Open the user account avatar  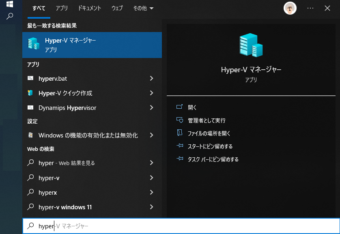(x=290, y=8)
